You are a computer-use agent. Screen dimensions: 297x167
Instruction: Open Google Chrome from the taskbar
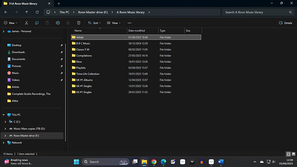click(154, 162)
